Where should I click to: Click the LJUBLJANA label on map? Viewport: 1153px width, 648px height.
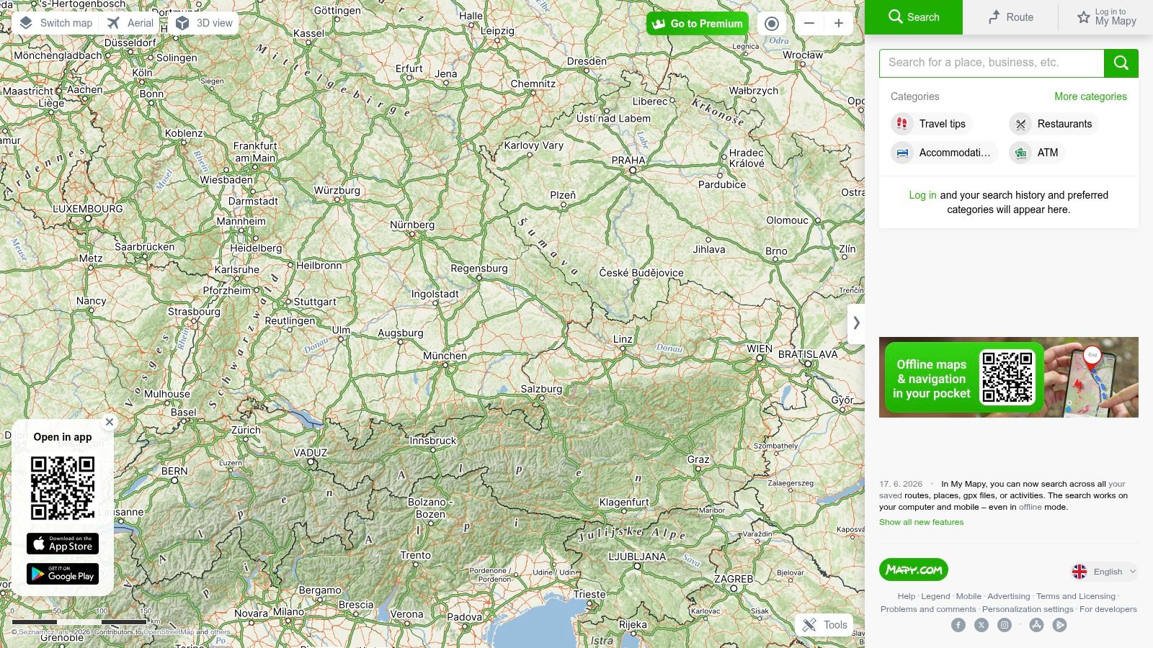(x=637, y=557)
